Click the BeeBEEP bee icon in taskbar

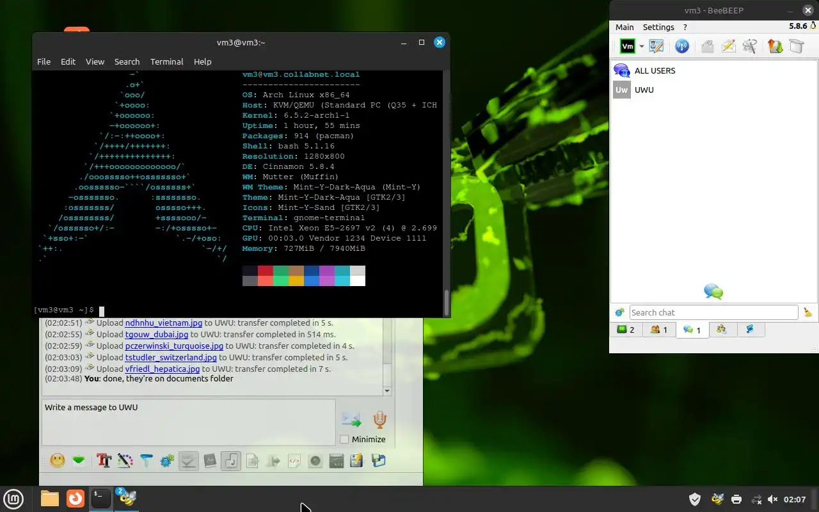point(127,498)
